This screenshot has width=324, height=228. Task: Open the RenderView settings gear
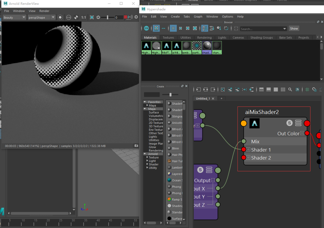[x=136, y=17]
